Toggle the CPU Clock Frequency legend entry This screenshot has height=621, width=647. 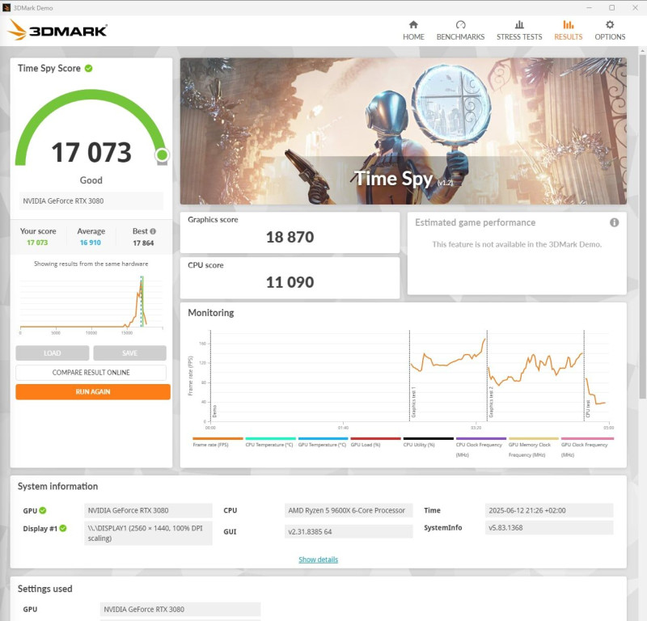(x=480, y=448)
